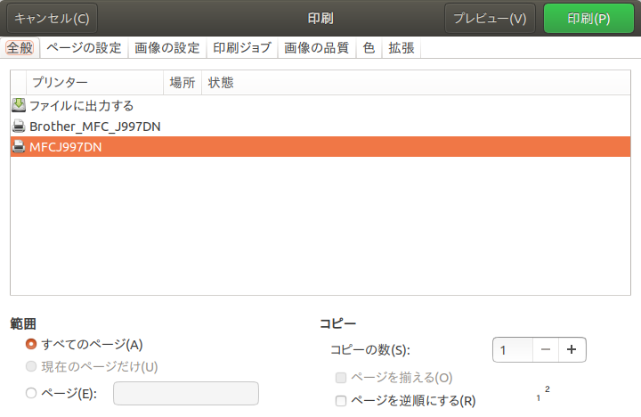Image resolution: width=641 pixels, height=417 pixels.
Task: Click the キャンセル(C) button
Action: pos(52,19)
